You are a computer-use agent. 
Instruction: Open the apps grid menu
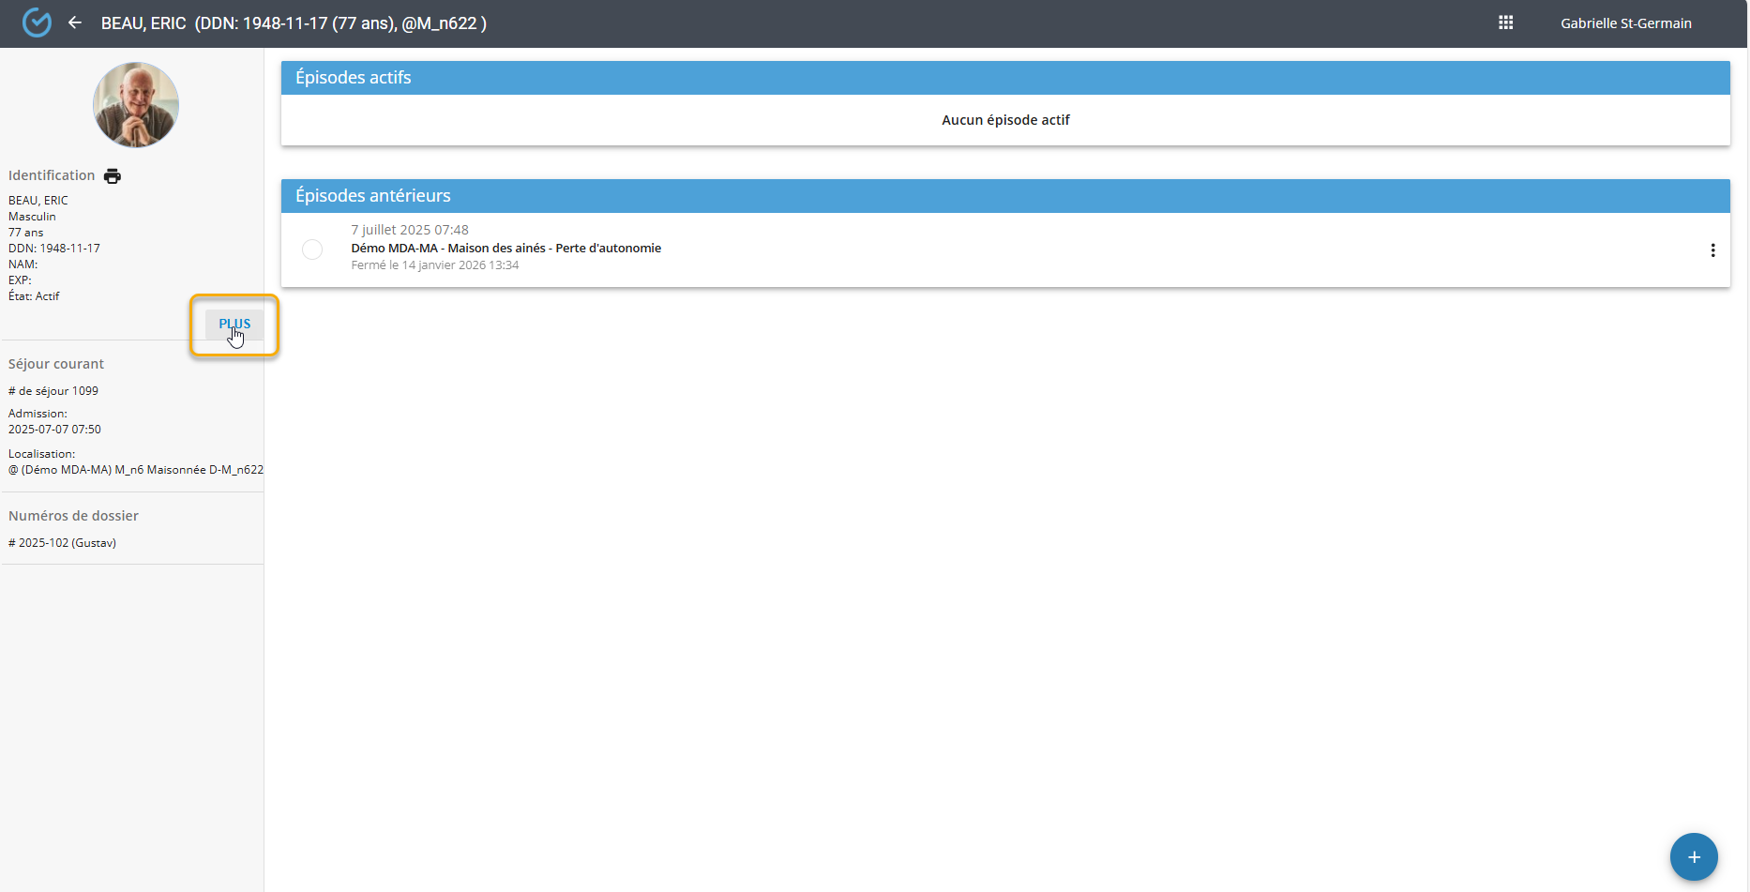1505,23
